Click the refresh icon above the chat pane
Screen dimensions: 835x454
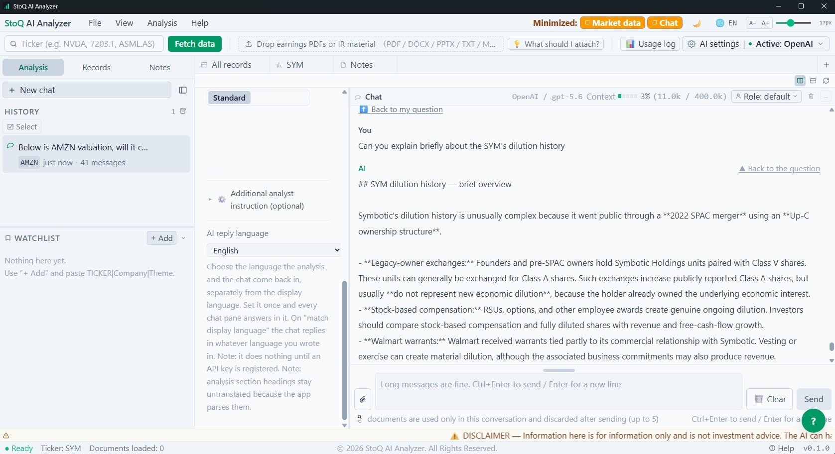click(x=826, y=81)
